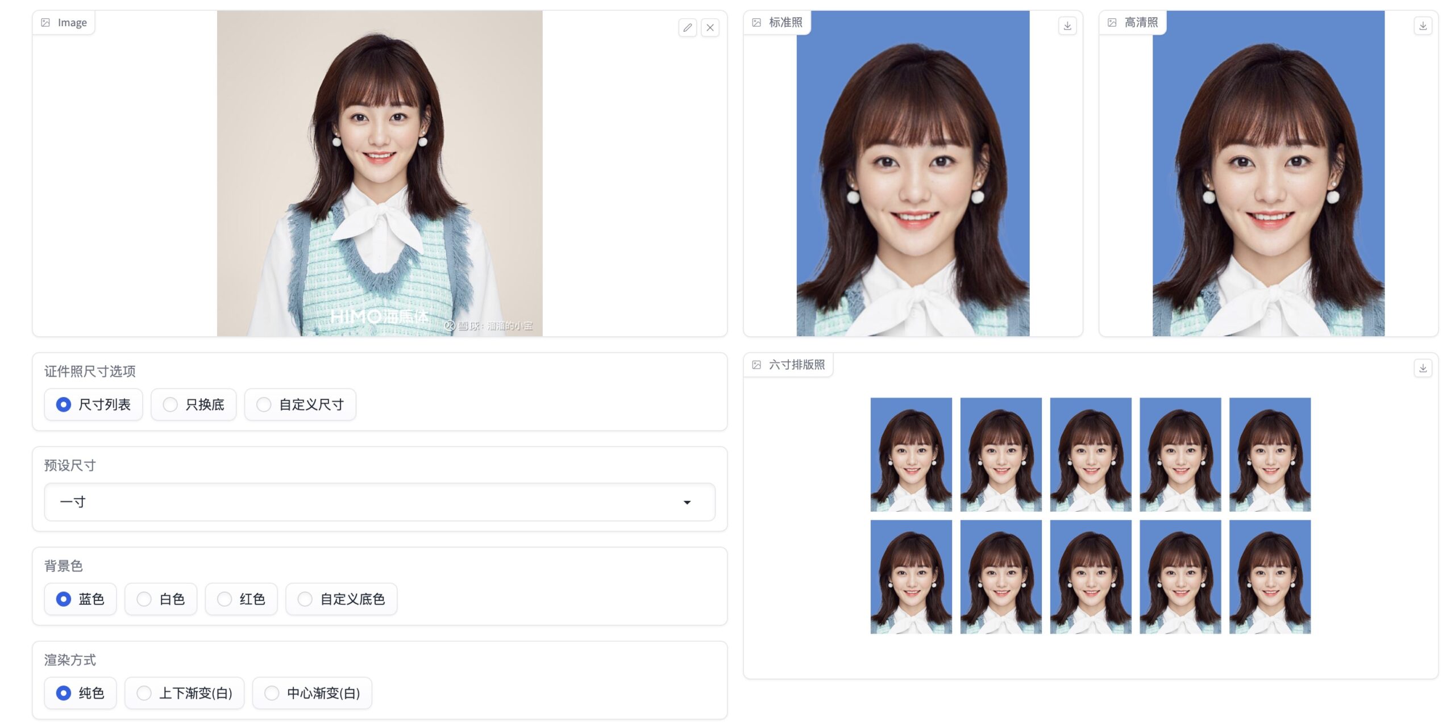Select 上下渐变(白) render mode
Viewport: 1455px width, 723px height.
pyautogui.click(x=144, y=693)
